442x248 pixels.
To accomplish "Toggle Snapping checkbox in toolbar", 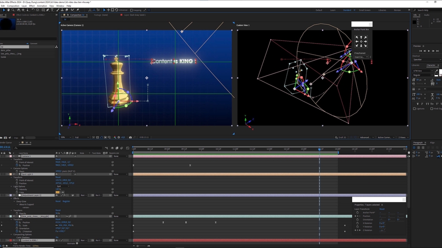I will (x=131, y=10).
